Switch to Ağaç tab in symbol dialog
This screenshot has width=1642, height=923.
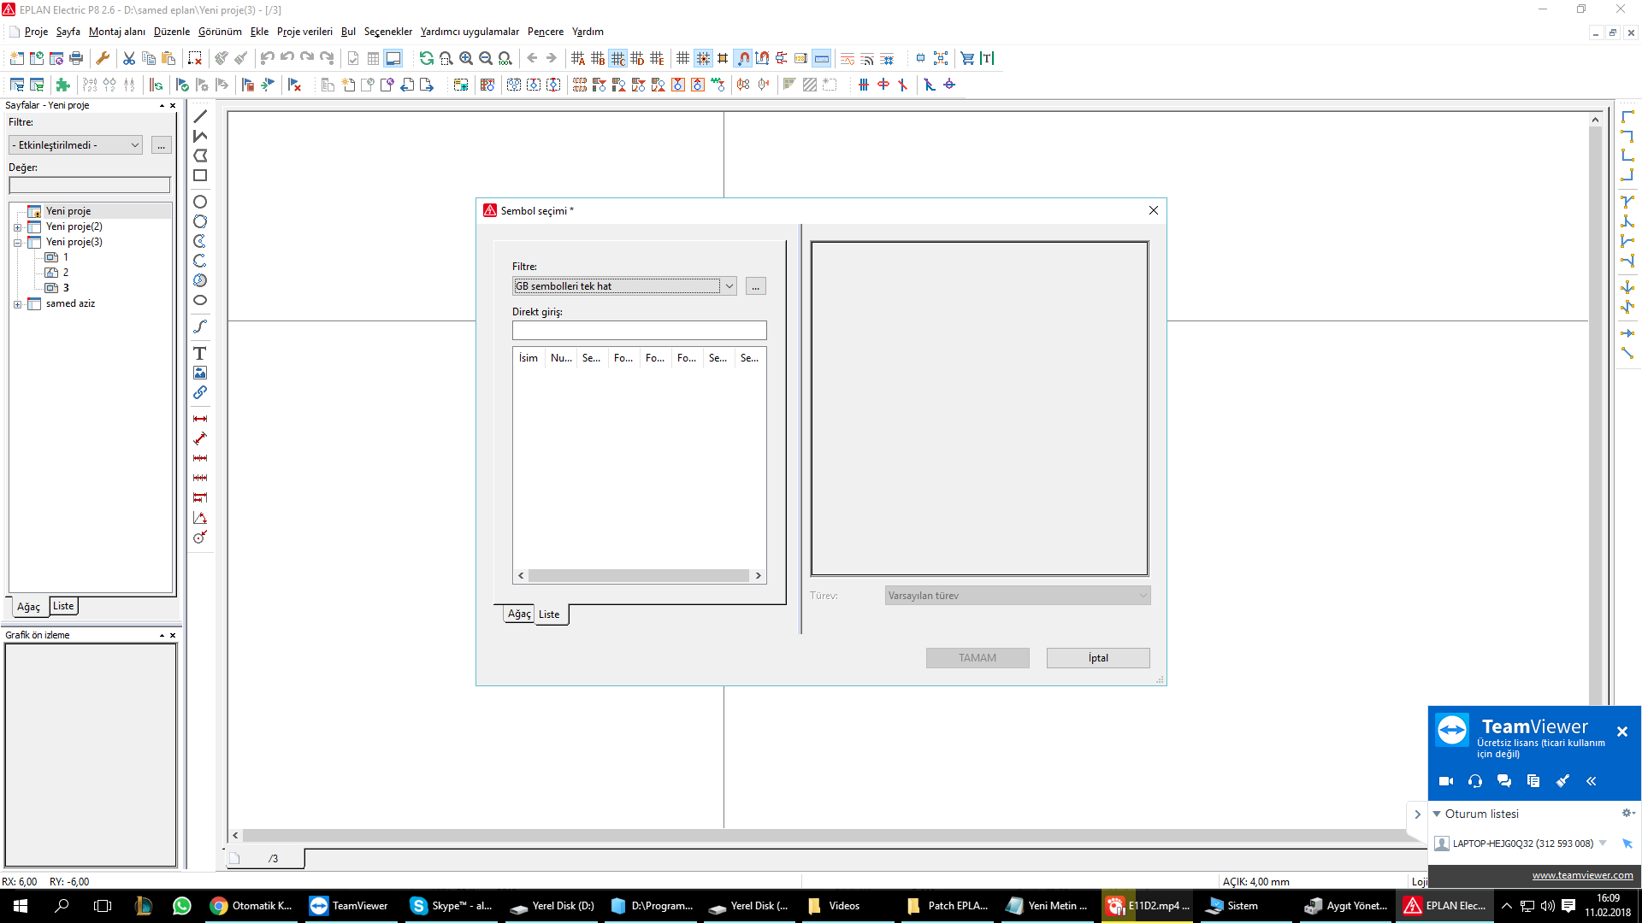pyautogui.click(x=519, y=614)
